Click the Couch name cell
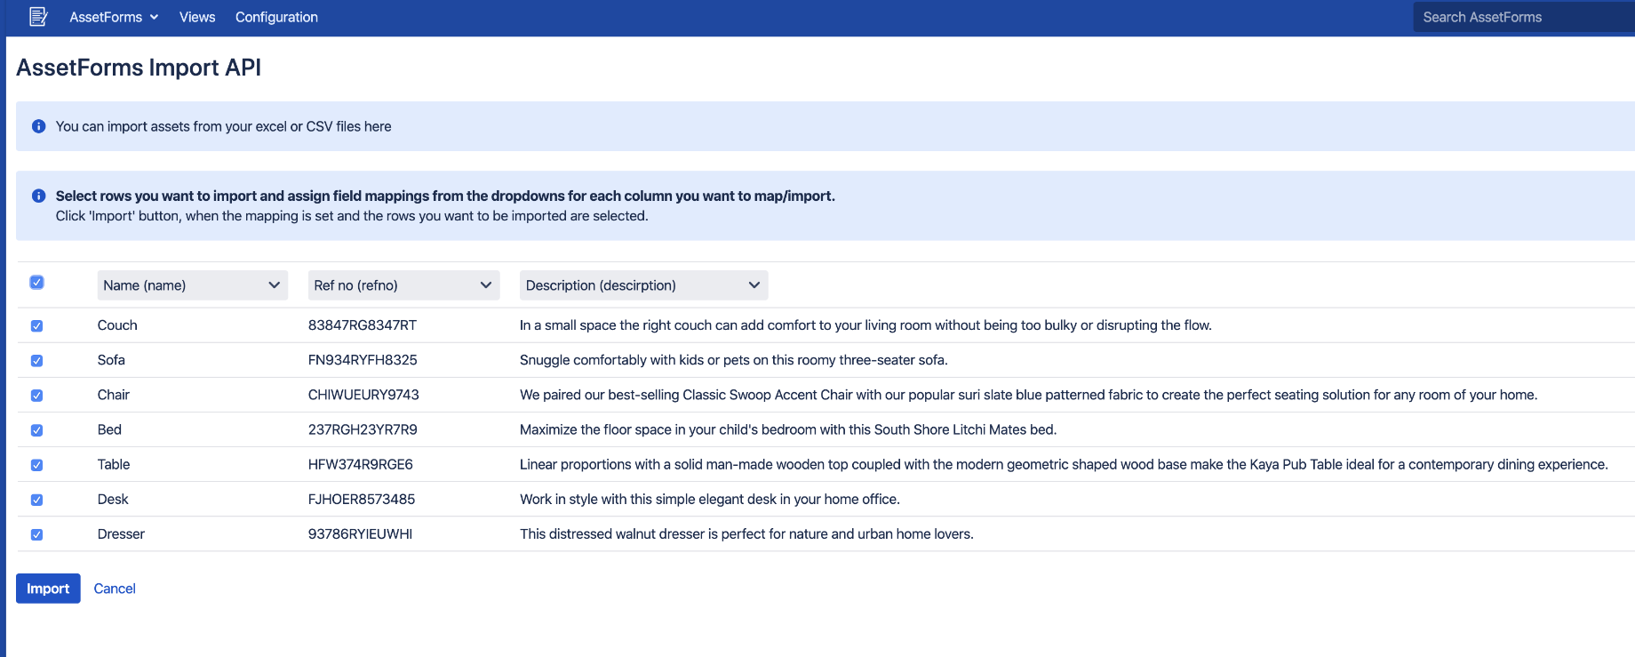The height and width of the screenshot is (657, 1635). 117,325
